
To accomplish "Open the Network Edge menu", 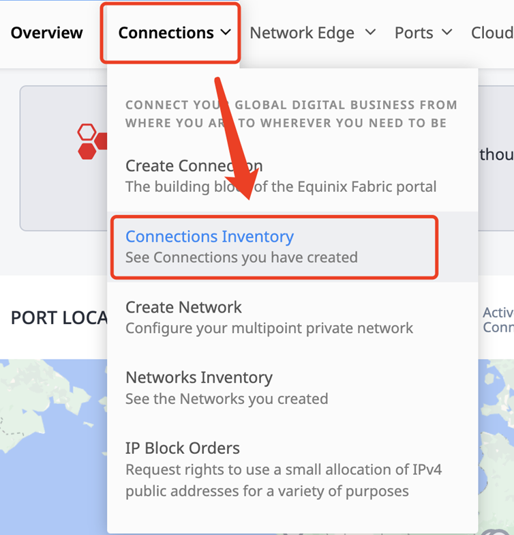I will coord(302,33).
